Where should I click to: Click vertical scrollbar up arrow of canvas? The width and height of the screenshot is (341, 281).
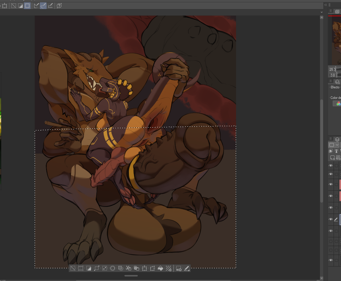(x=322, y=17)
